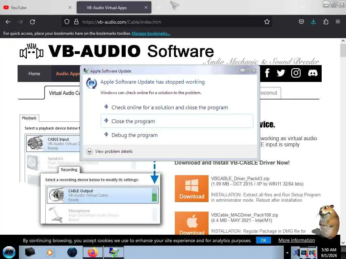
Task: Click the VBCABLE_Driver_Pack43.zip text
Action: [x=240, y=178]
